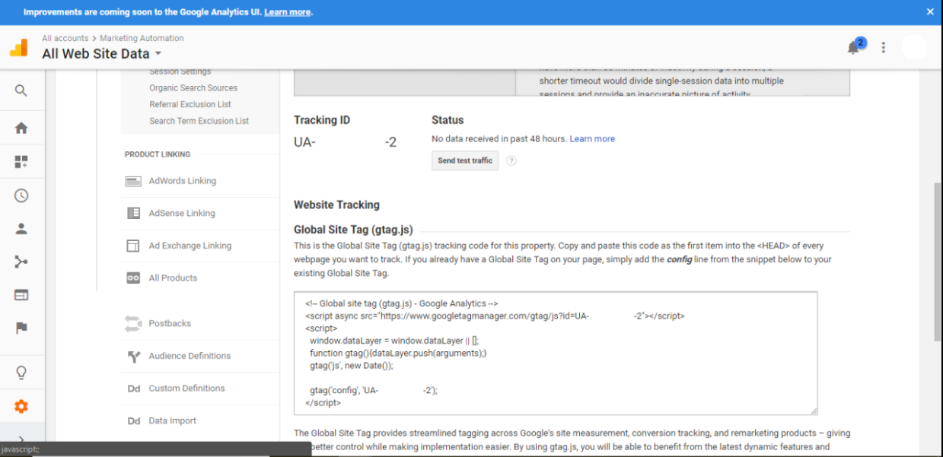943x457 pixels.
Task: Open Custom Definitions section
Action: [x=187, y=389]
